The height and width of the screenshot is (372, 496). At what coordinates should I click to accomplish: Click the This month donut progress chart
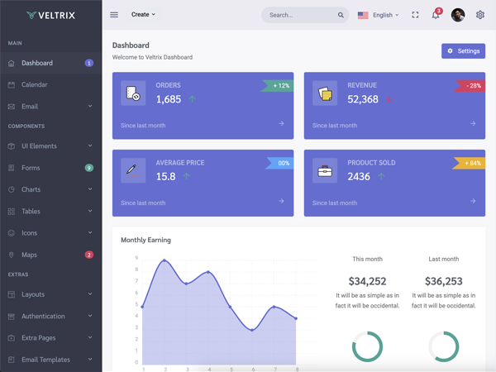point(367,346)
